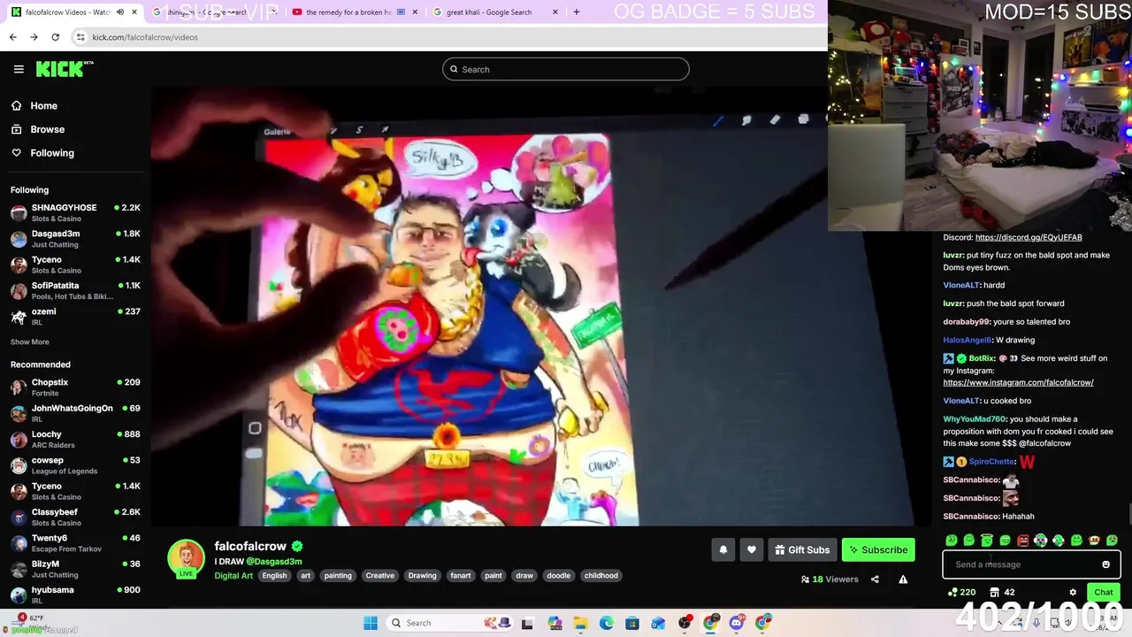
Task: Open the emoji picker in chat input
Action: point(1105,564)
